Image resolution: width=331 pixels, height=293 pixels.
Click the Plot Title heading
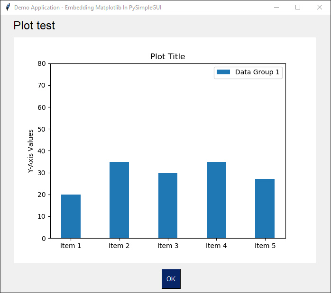(167, 56)
